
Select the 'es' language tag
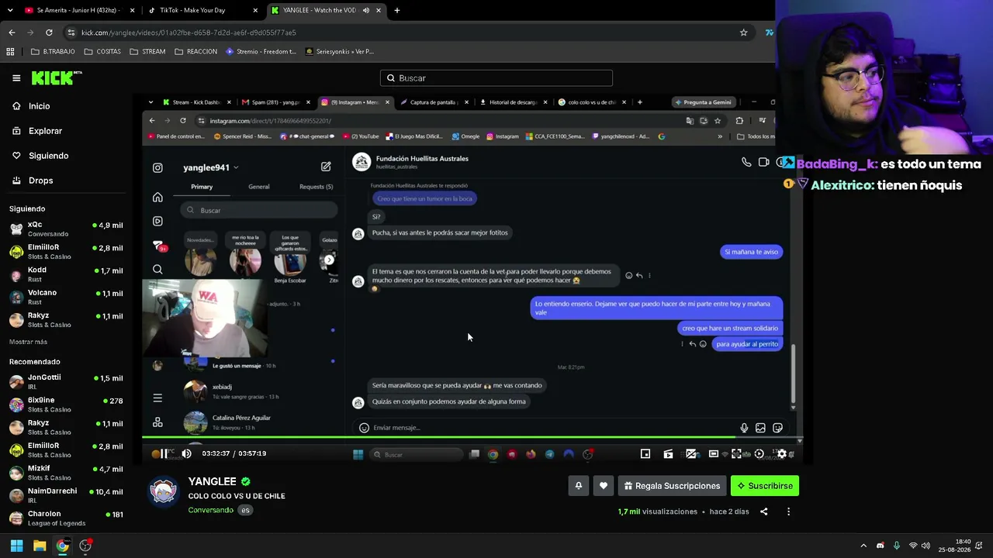(245, 510)
